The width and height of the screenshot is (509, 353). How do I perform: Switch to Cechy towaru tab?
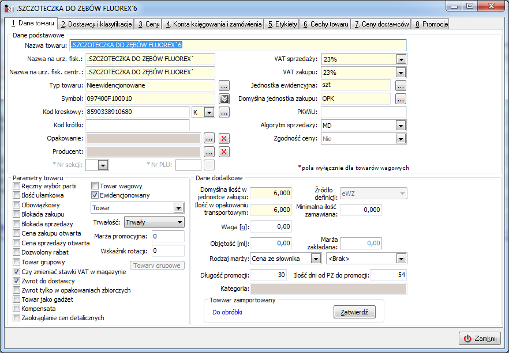coord(325,24)
